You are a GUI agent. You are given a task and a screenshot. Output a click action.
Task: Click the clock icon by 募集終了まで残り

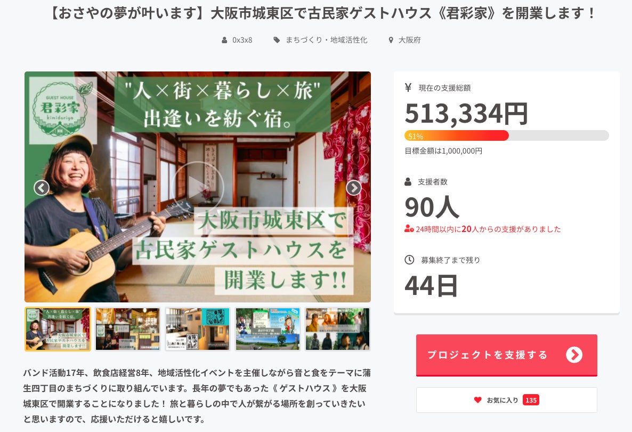[409, 260]
